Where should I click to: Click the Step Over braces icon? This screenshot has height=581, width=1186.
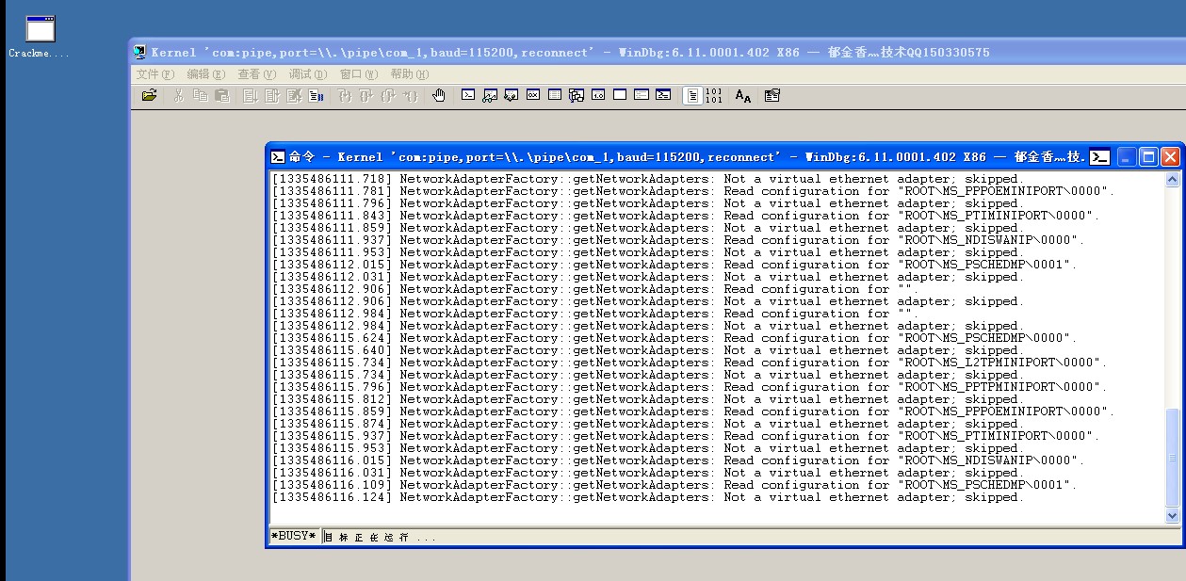coord(366,95)
